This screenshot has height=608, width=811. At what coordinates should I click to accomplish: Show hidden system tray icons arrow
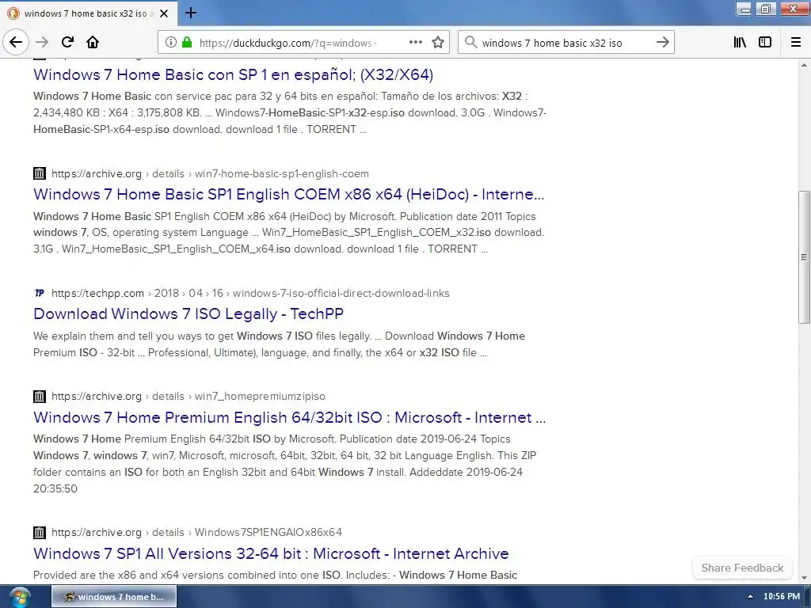(x=751, y=596)
